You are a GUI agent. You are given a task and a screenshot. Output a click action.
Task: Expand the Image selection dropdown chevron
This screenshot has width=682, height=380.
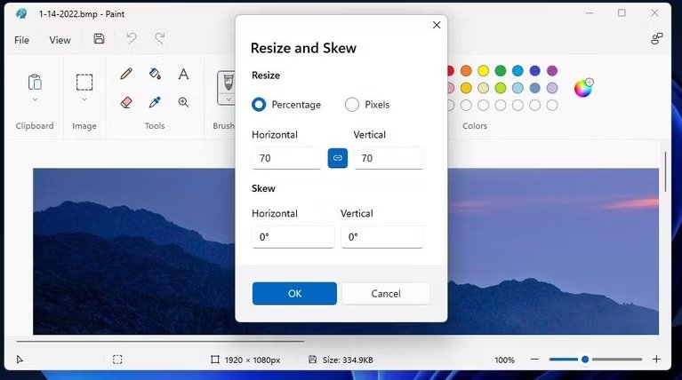84,100
